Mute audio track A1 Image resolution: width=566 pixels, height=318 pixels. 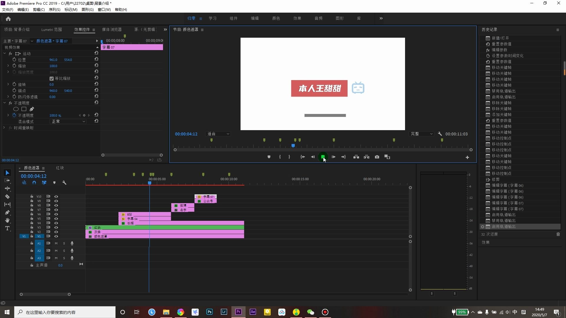point(56,243)
